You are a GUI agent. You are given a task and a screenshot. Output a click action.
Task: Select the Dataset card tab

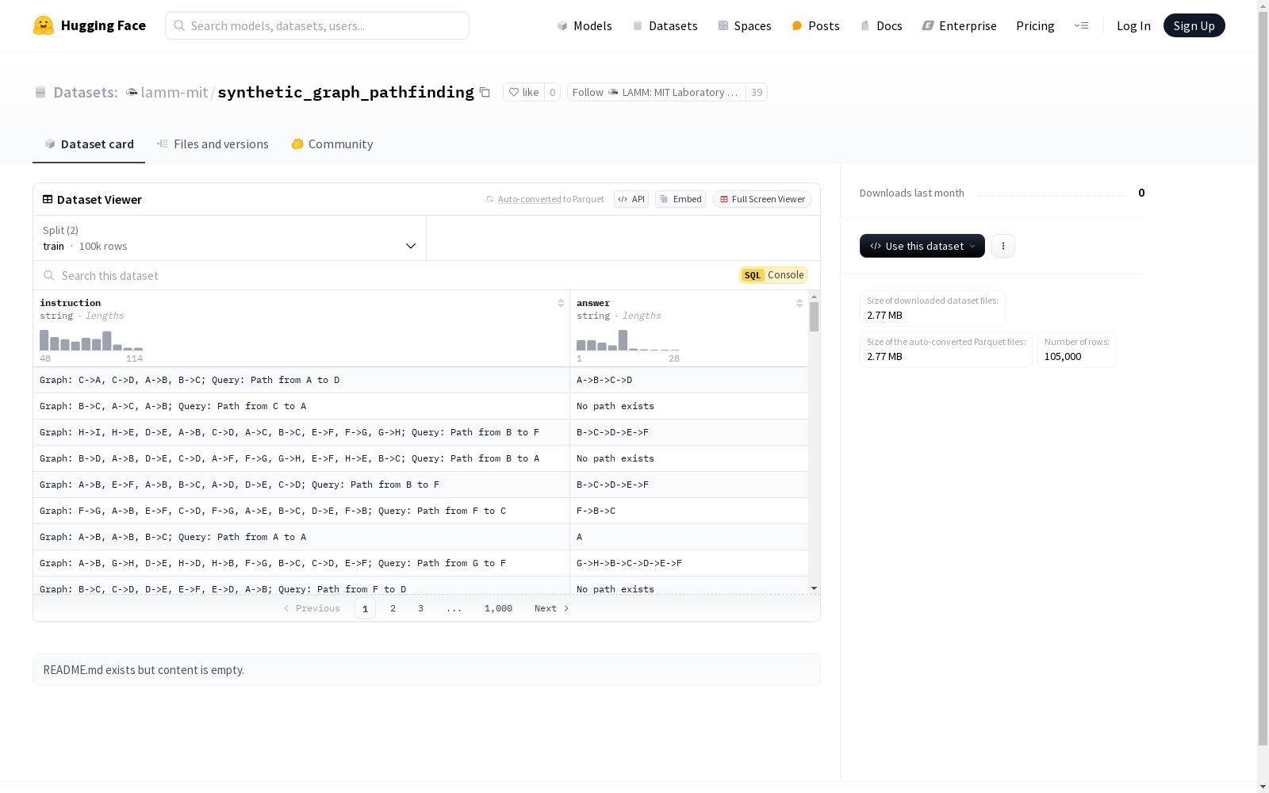(x=89, y=144)
